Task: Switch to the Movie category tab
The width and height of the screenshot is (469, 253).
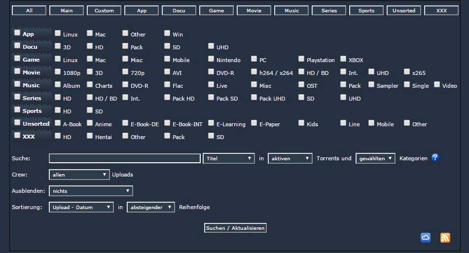Action: 254,10
